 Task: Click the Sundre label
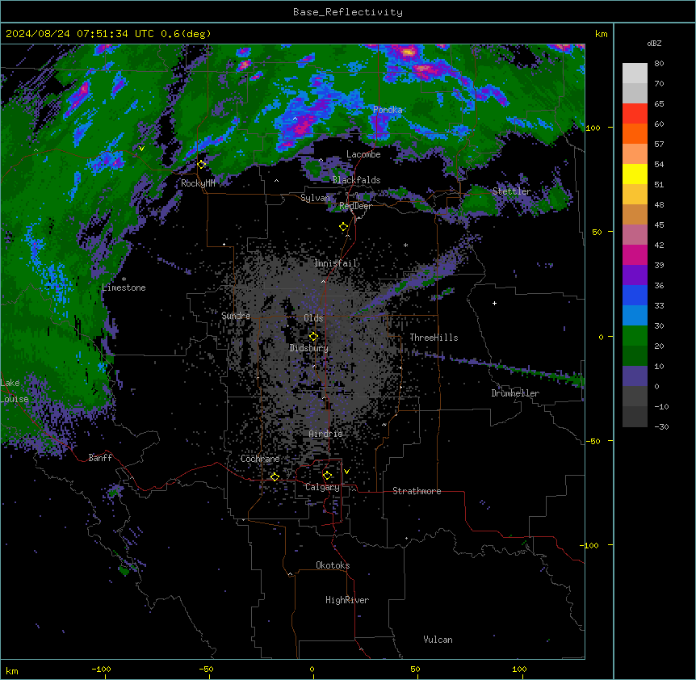236,316
